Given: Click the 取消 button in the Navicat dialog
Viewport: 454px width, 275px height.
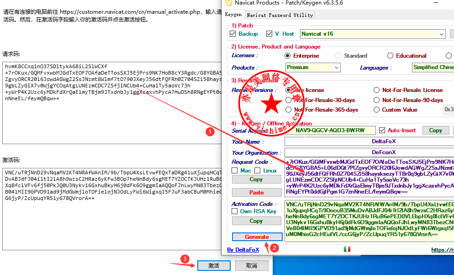Looking at the screenshot, I should pyautogui.click(x=252, y=265).
